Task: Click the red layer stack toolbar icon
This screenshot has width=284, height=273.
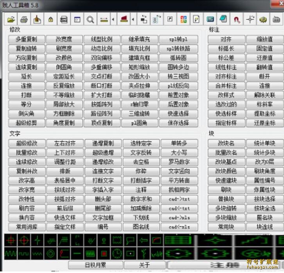Action: pyautogui.click(x=124, y=19)
